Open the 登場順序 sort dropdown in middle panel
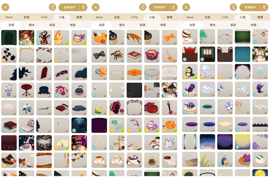270x179 pixels. point(159,7)
